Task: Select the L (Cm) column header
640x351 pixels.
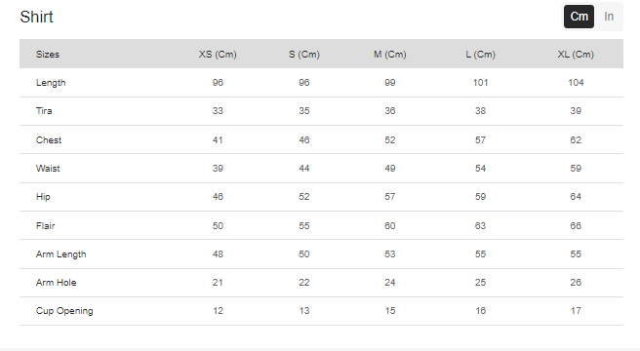Action: coord(480,55)
